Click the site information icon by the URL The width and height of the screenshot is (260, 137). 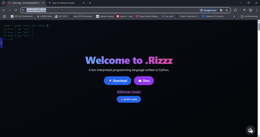23,10
